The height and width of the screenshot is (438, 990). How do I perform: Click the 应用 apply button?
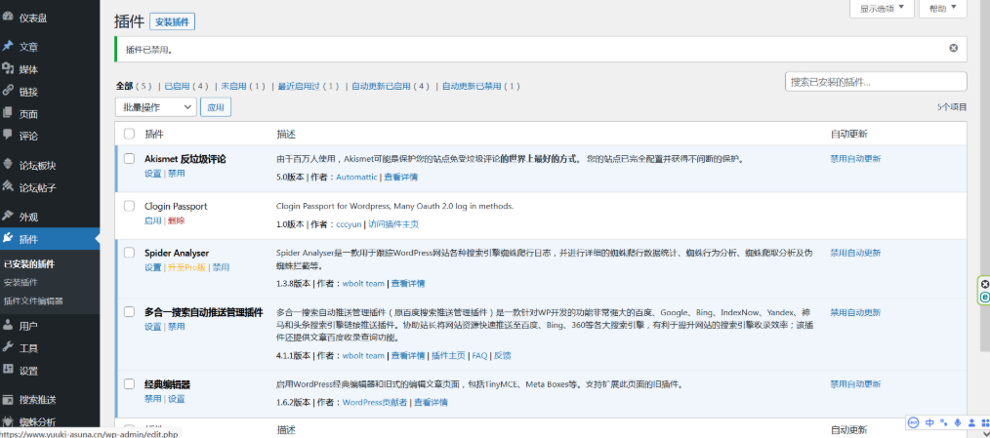click(216, 107)
